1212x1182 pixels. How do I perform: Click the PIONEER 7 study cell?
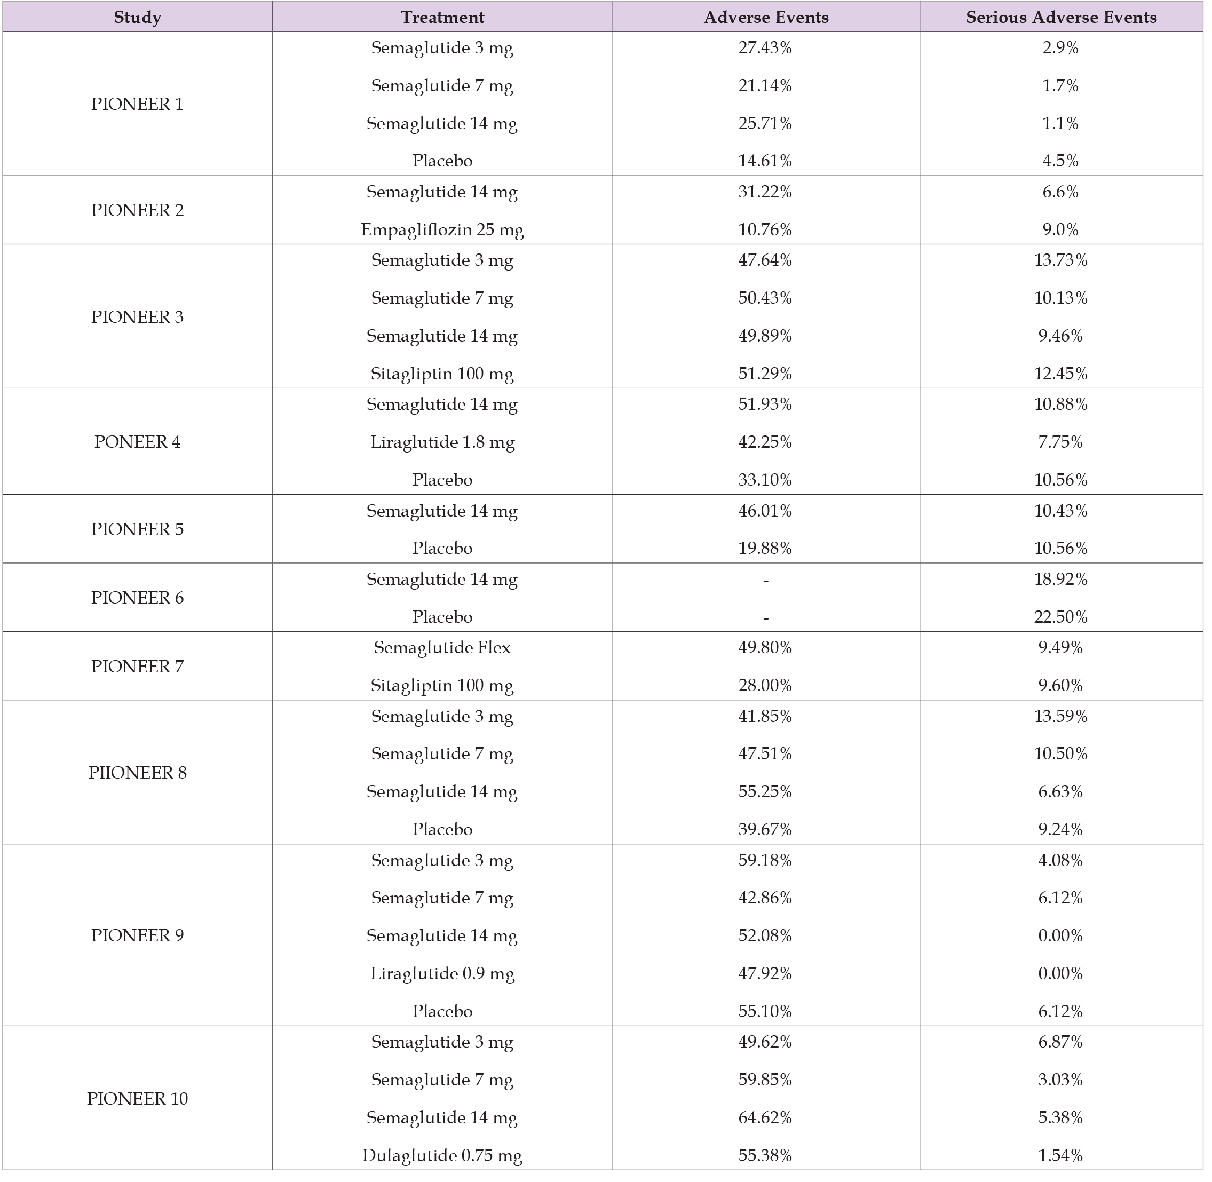click(137, 667)
